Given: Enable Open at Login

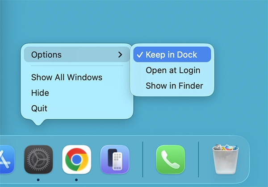Looking at the screenshot, I should click(172, 70).
